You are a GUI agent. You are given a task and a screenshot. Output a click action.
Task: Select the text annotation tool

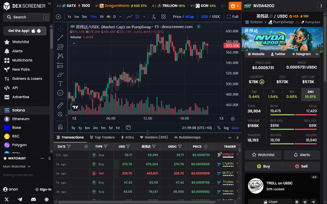click(60, 84)
